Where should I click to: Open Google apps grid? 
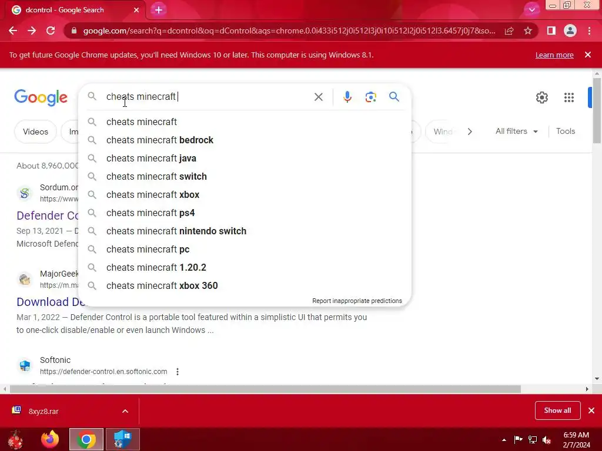coord(569,97)
